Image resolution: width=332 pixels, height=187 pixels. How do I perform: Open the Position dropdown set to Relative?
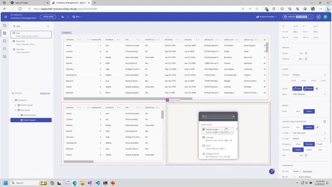309,75
